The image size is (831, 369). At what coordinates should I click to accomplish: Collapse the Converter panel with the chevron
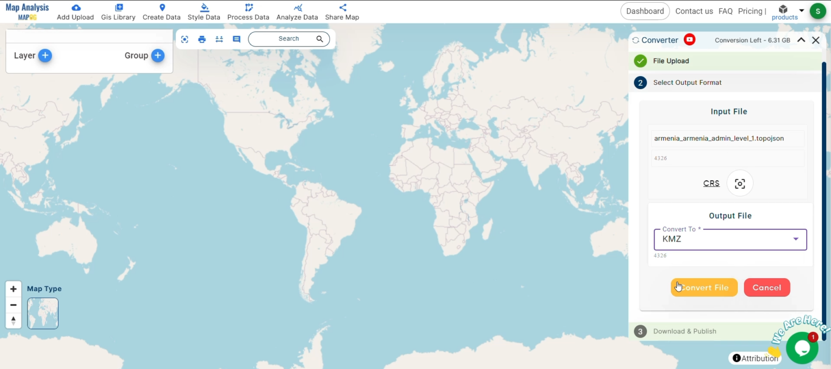pos(801,39)
